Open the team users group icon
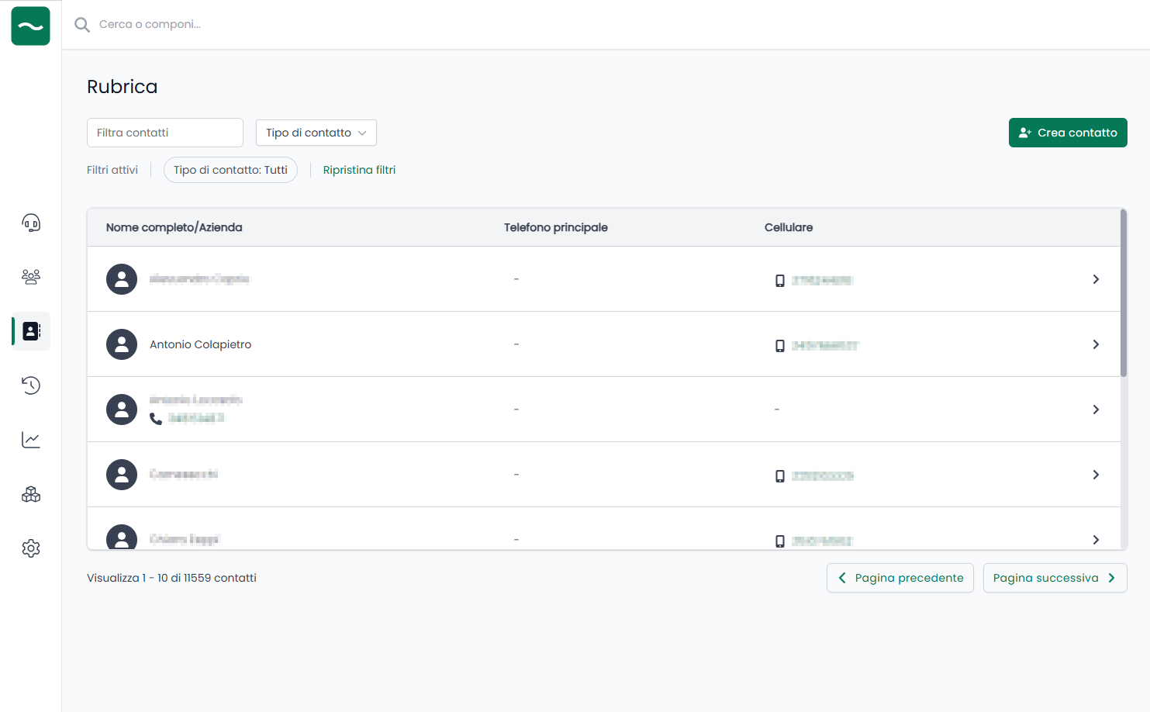This screenshot has height=712, width=1150. (x=31, y=277)
